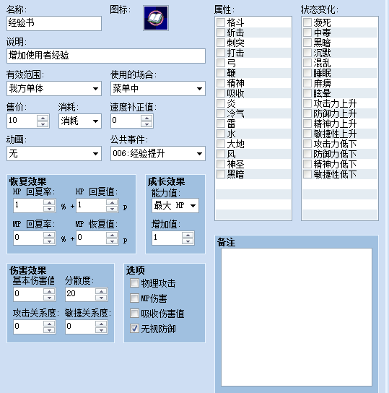This screenshot has width=389, height=393.
Task: Check the 物理攻击 option
Action: 134,283
